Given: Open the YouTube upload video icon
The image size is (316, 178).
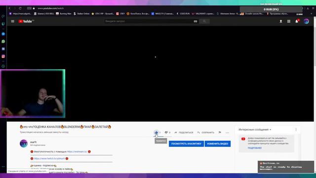Looking at the screenshot, I should tap(281, 21).
